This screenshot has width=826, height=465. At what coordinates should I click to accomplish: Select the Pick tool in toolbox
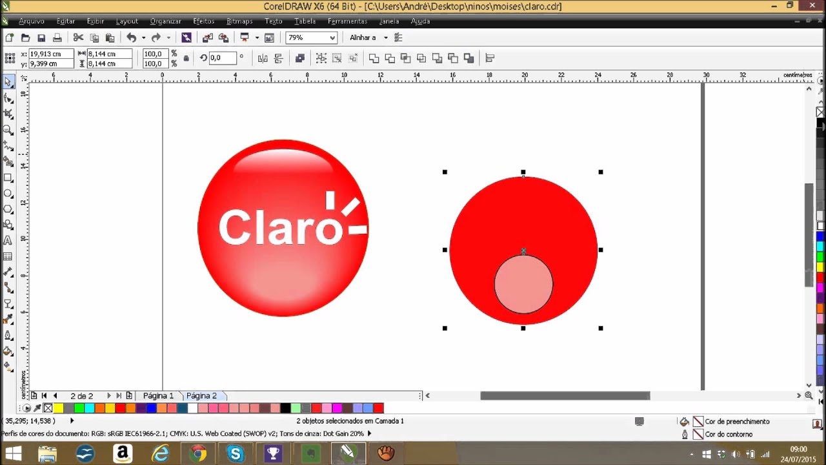pos(8,82)
